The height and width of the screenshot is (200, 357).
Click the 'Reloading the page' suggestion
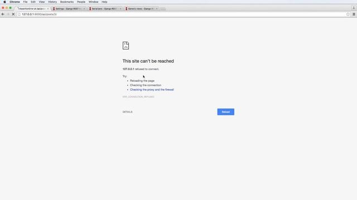pos(142,81)
